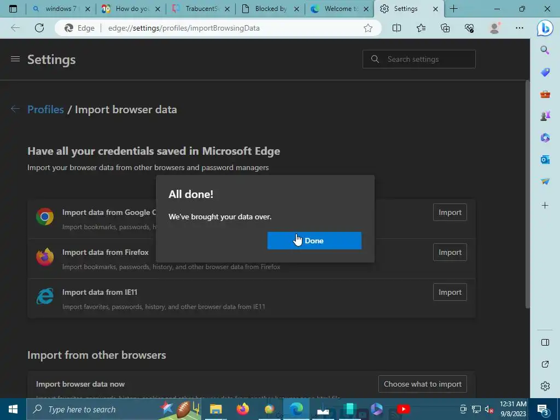Image resolution: width=560 pixels, height=420 pixels.
Task: Close the Settings tab
Action: coord(435,9)
